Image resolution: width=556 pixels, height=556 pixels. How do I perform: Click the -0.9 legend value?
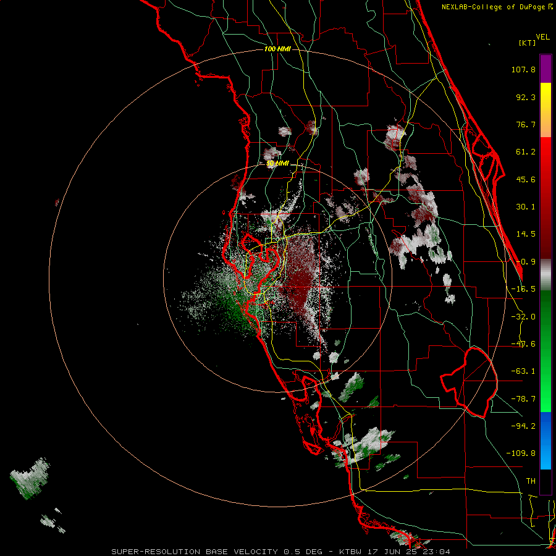(526, 262)
